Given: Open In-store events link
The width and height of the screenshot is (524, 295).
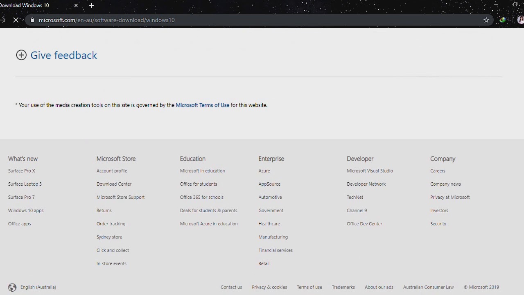Looking at the screenshot, I should (111, 263).
